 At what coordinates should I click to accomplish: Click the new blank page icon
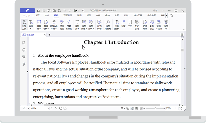[x=59, y=11]
